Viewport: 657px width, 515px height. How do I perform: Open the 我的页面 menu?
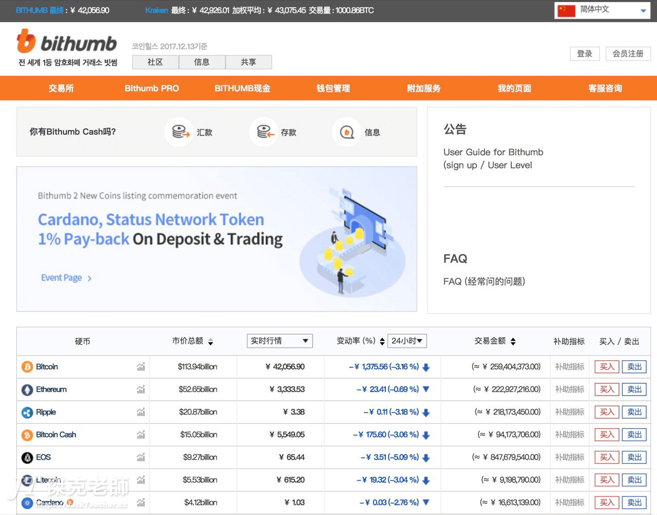pos(514,88)
